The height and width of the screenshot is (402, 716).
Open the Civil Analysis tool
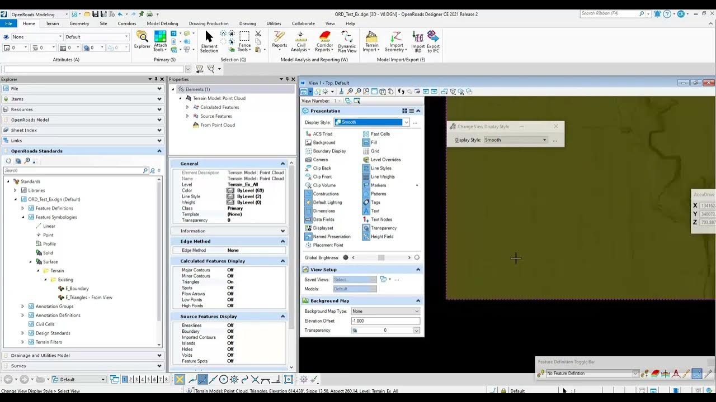301,42
